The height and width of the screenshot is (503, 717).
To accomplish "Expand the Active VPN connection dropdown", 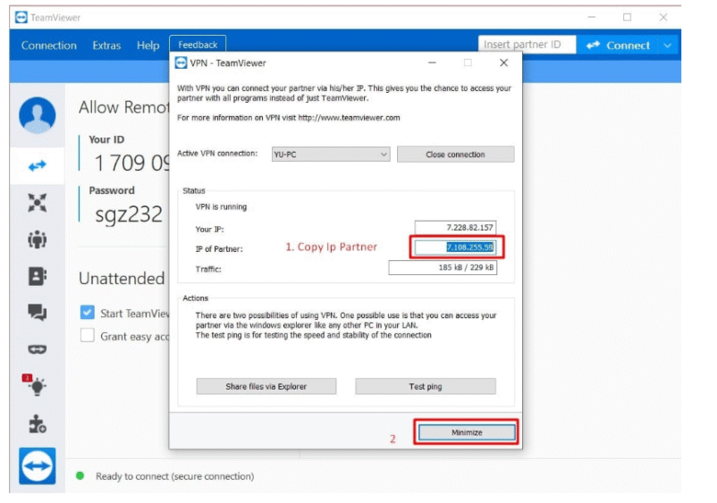I will coord(331,155).
